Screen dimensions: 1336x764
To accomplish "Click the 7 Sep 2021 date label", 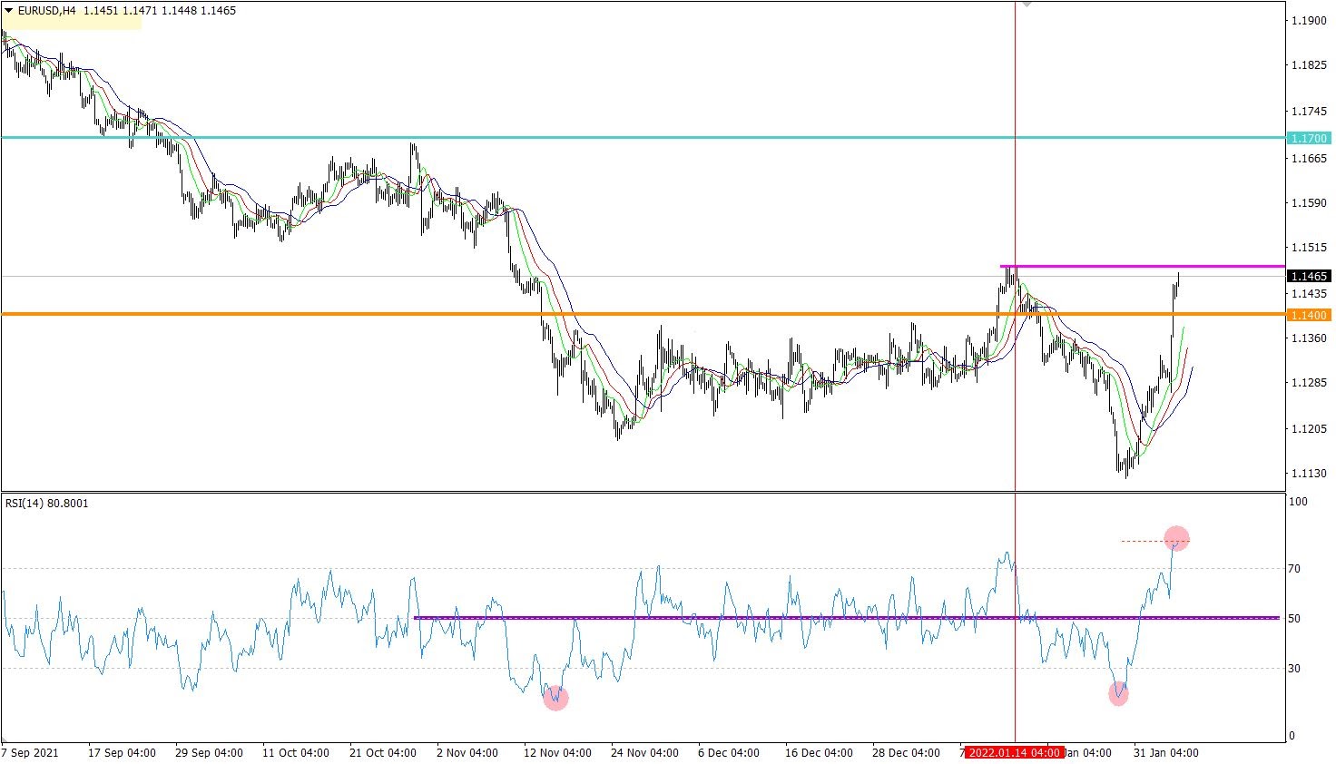I will click(x=31, y=753).
